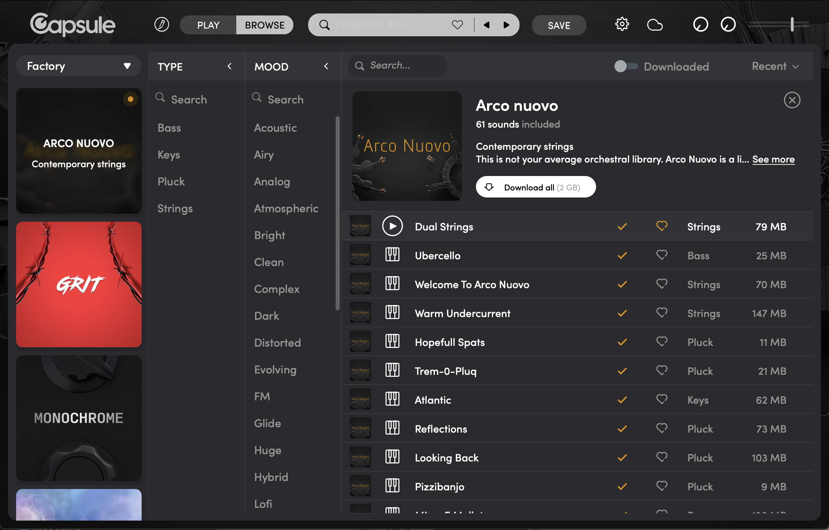The width and height of the screenshot is (829, 530).
Task: Click Download all (2 GB) button
Action: 535,187
